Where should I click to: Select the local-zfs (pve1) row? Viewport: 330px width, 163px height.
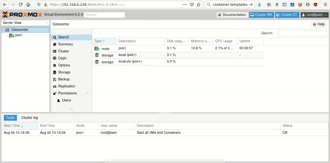click(178, 62)
